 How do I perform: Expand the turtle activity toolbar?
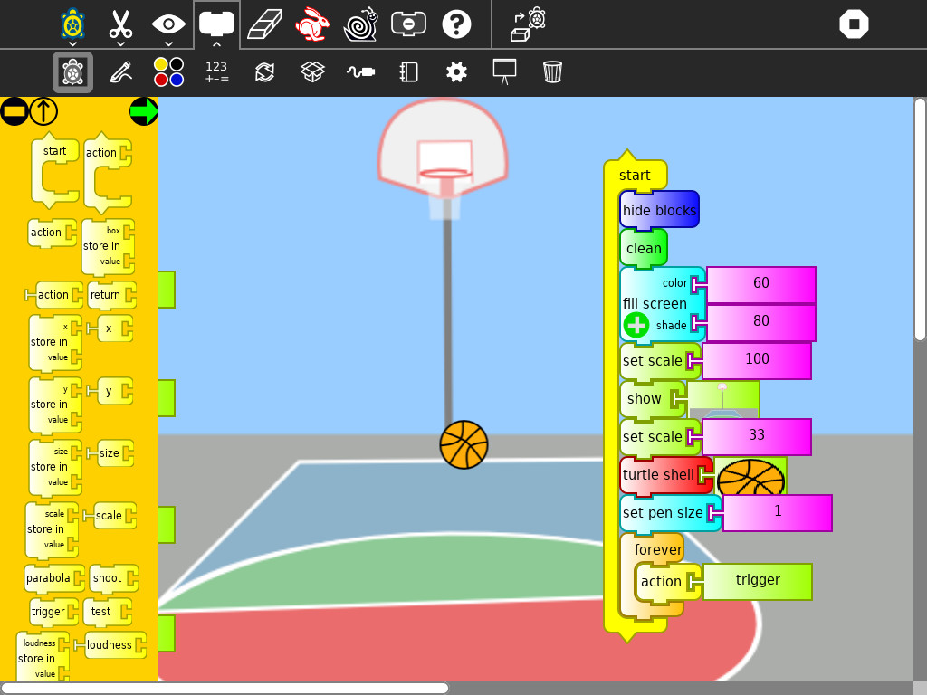point(72,24)
